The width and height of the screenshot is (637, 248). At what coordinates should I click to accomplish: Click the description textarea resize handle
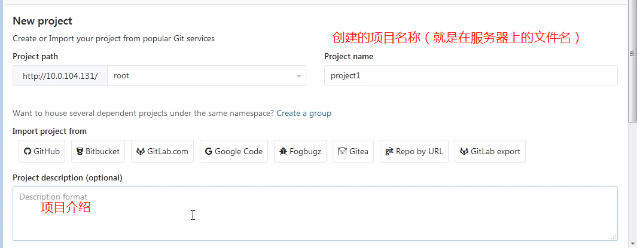(614, 237)
